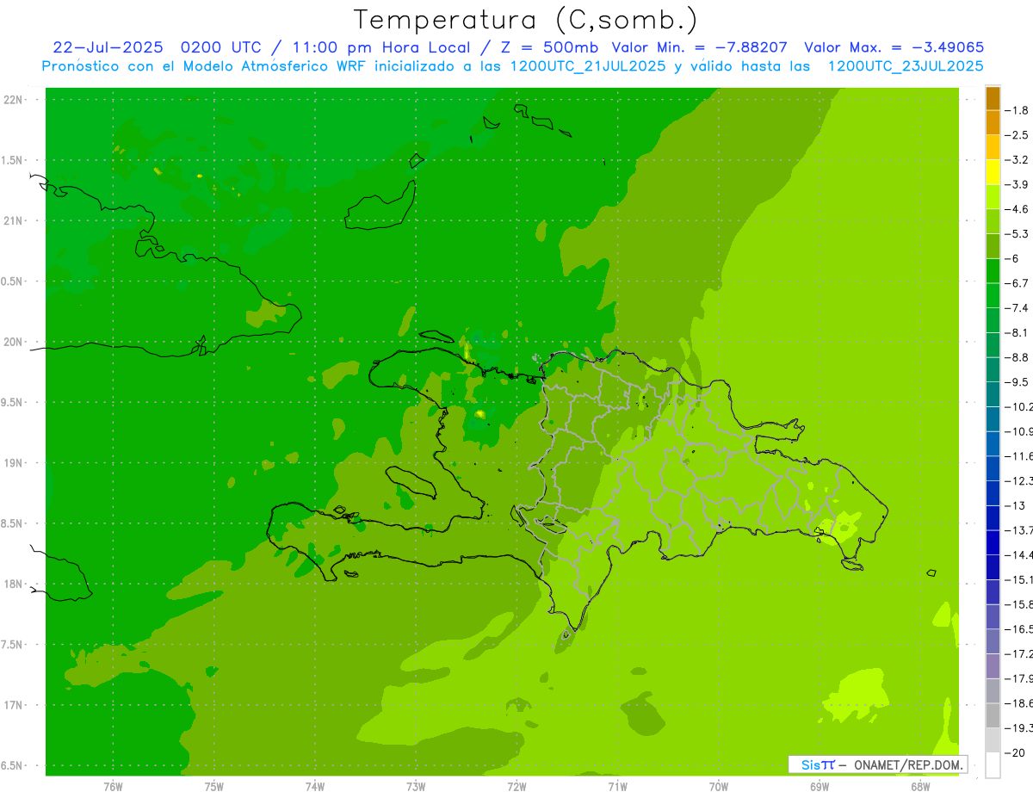Screen dimensions: 1033x798
Task: Click the '69W' longitude axis label
Action: 820,785
